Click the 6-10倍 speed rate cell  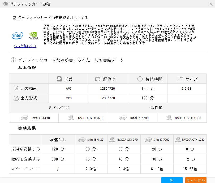click(157, 169)
